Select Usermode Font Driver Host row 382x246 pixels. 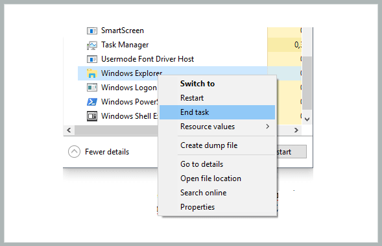point(189,59)
